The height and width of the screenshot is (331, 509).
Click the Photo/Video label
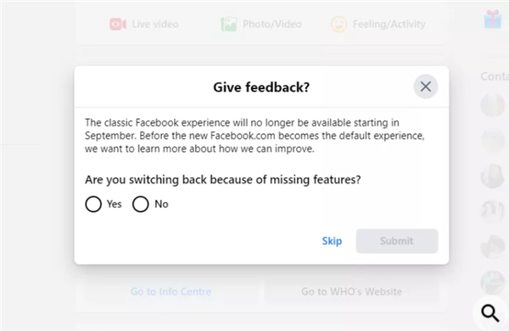point(272,24)
